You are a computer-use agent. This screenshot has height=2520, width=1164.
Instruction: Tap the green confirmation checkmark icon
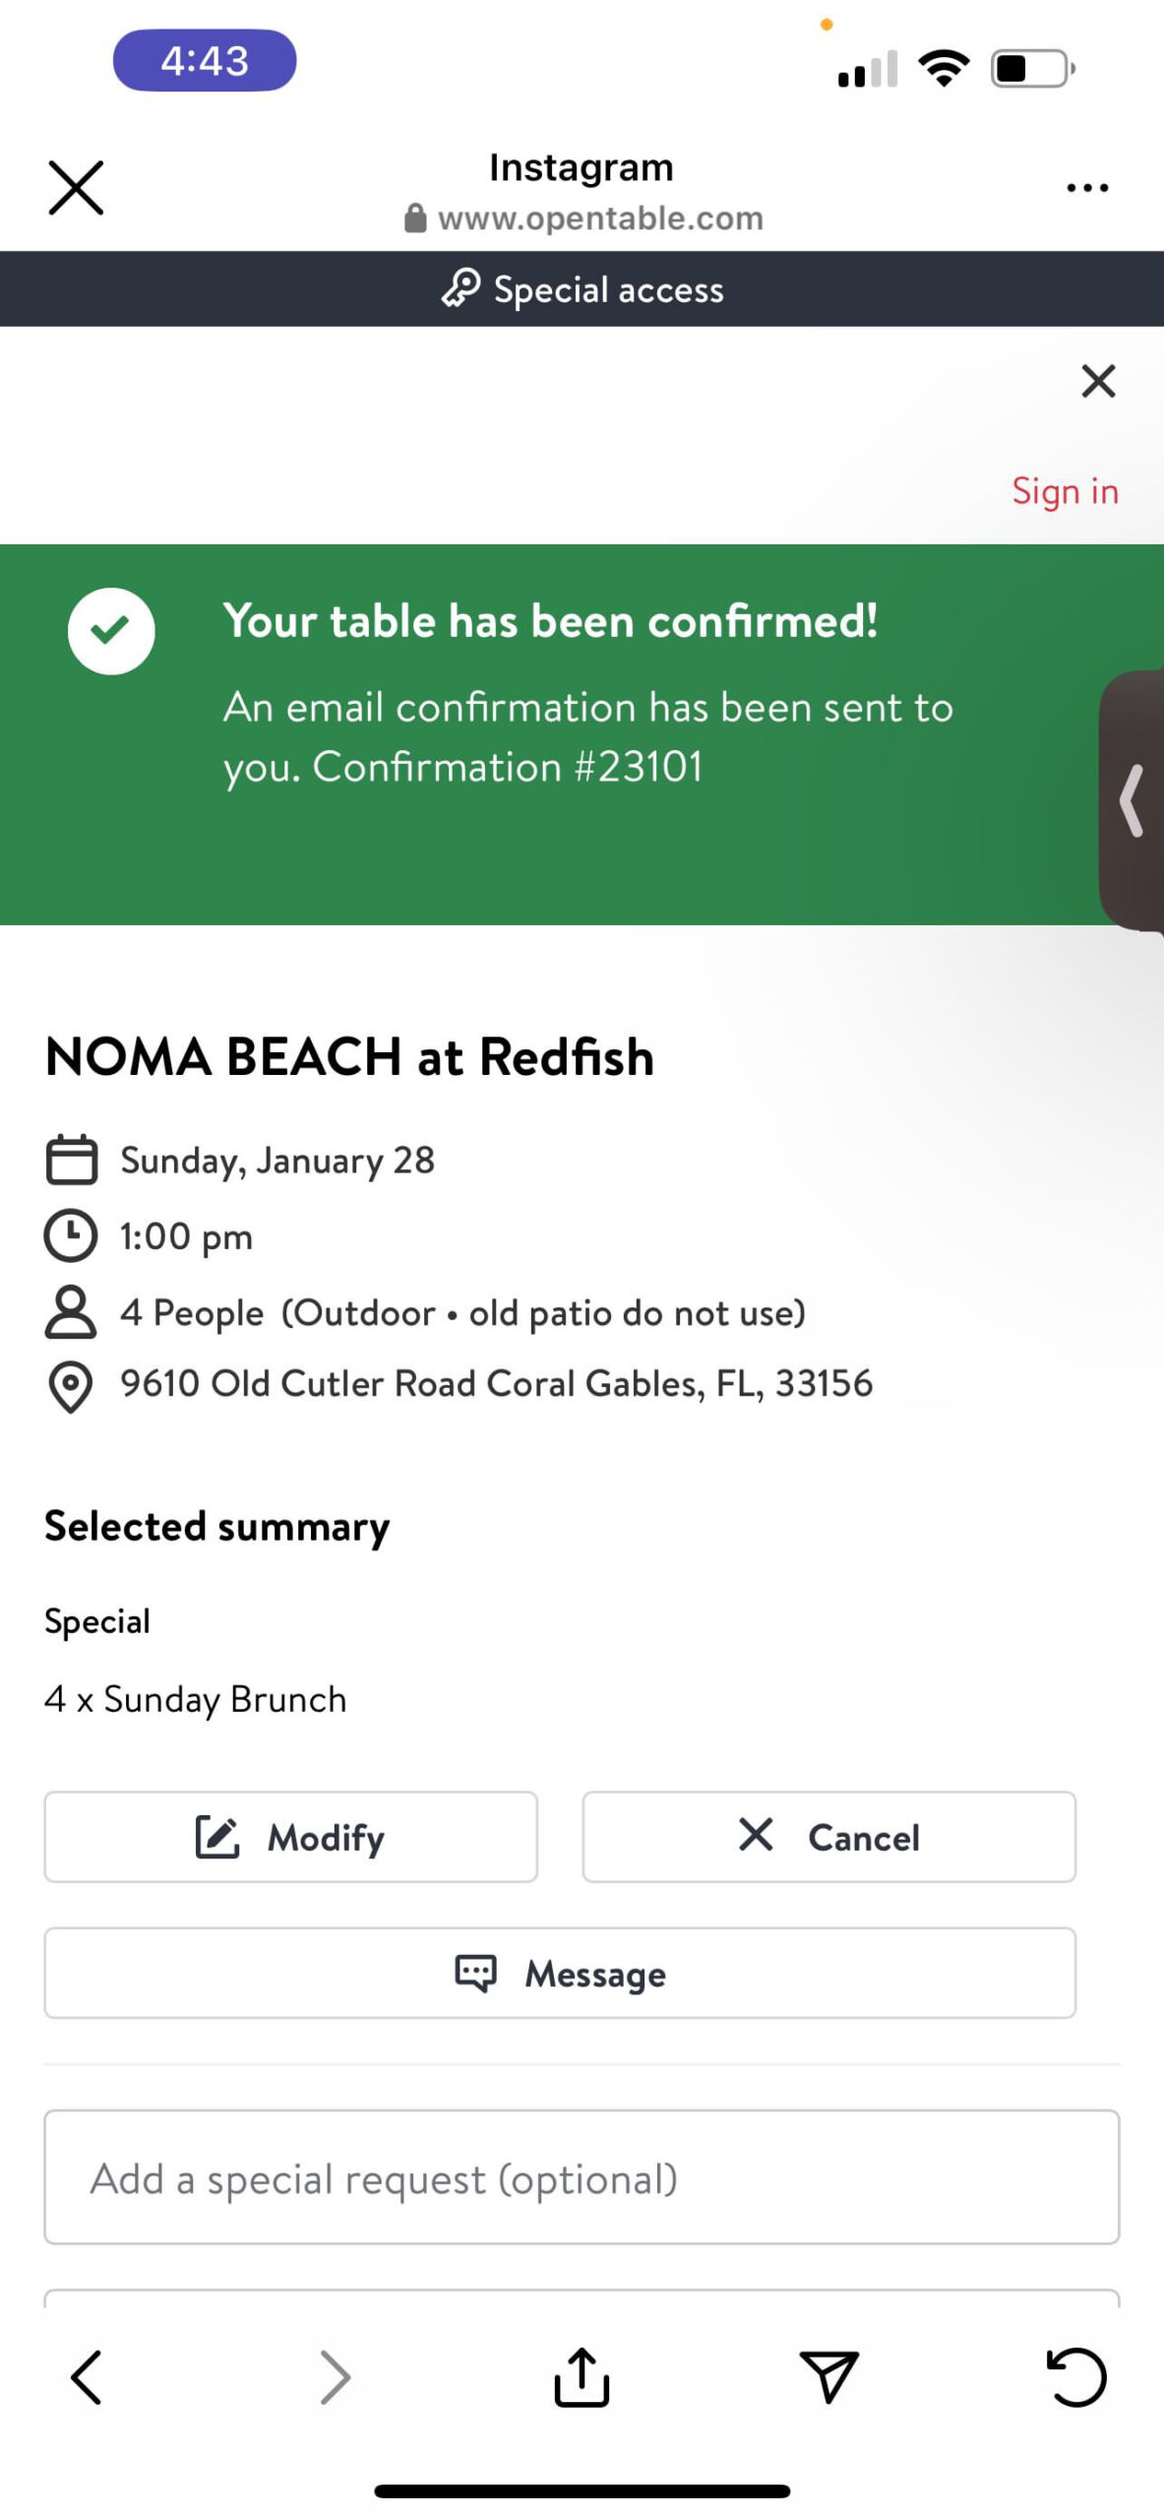pos(111,631)
